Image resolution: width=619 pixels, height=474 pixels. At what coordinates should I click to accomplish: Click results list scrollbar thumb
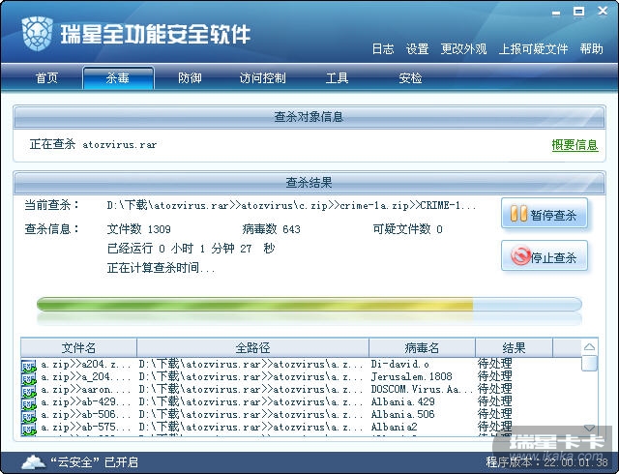(589, 363)
